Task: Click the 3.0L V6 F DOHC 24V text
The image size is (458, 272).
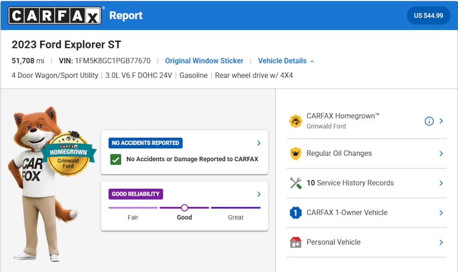Action: click(139, 75)
